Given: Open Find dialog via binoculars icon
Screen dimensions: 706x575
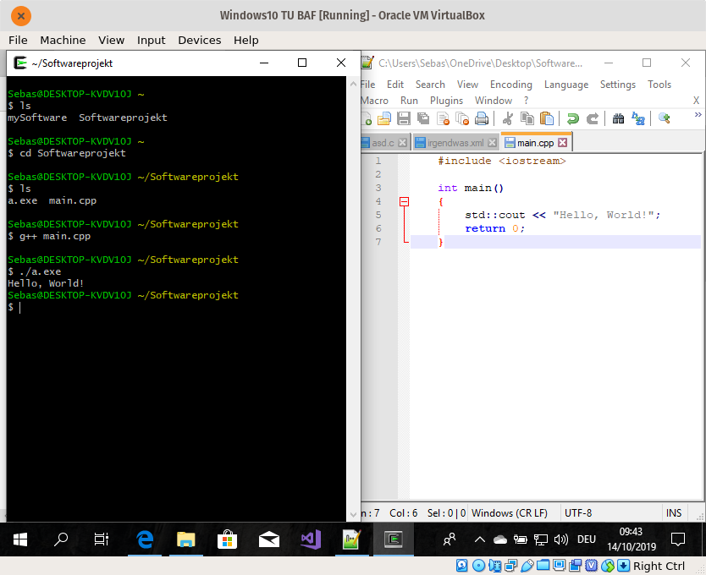Looking at the screenshot, I should 618,118.
